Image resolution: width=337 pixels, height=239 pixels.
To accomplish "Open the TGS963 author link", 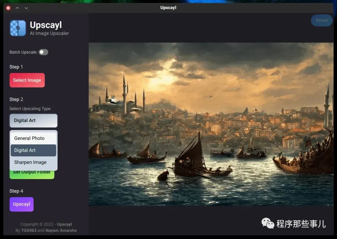I will [x=29, y=230].
